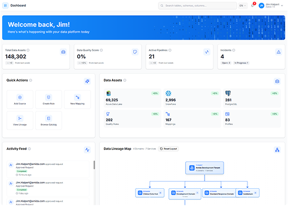This screenshot has height=206, width=288.
Task: Open the EN language dropdown
Action: click(242, 6)
